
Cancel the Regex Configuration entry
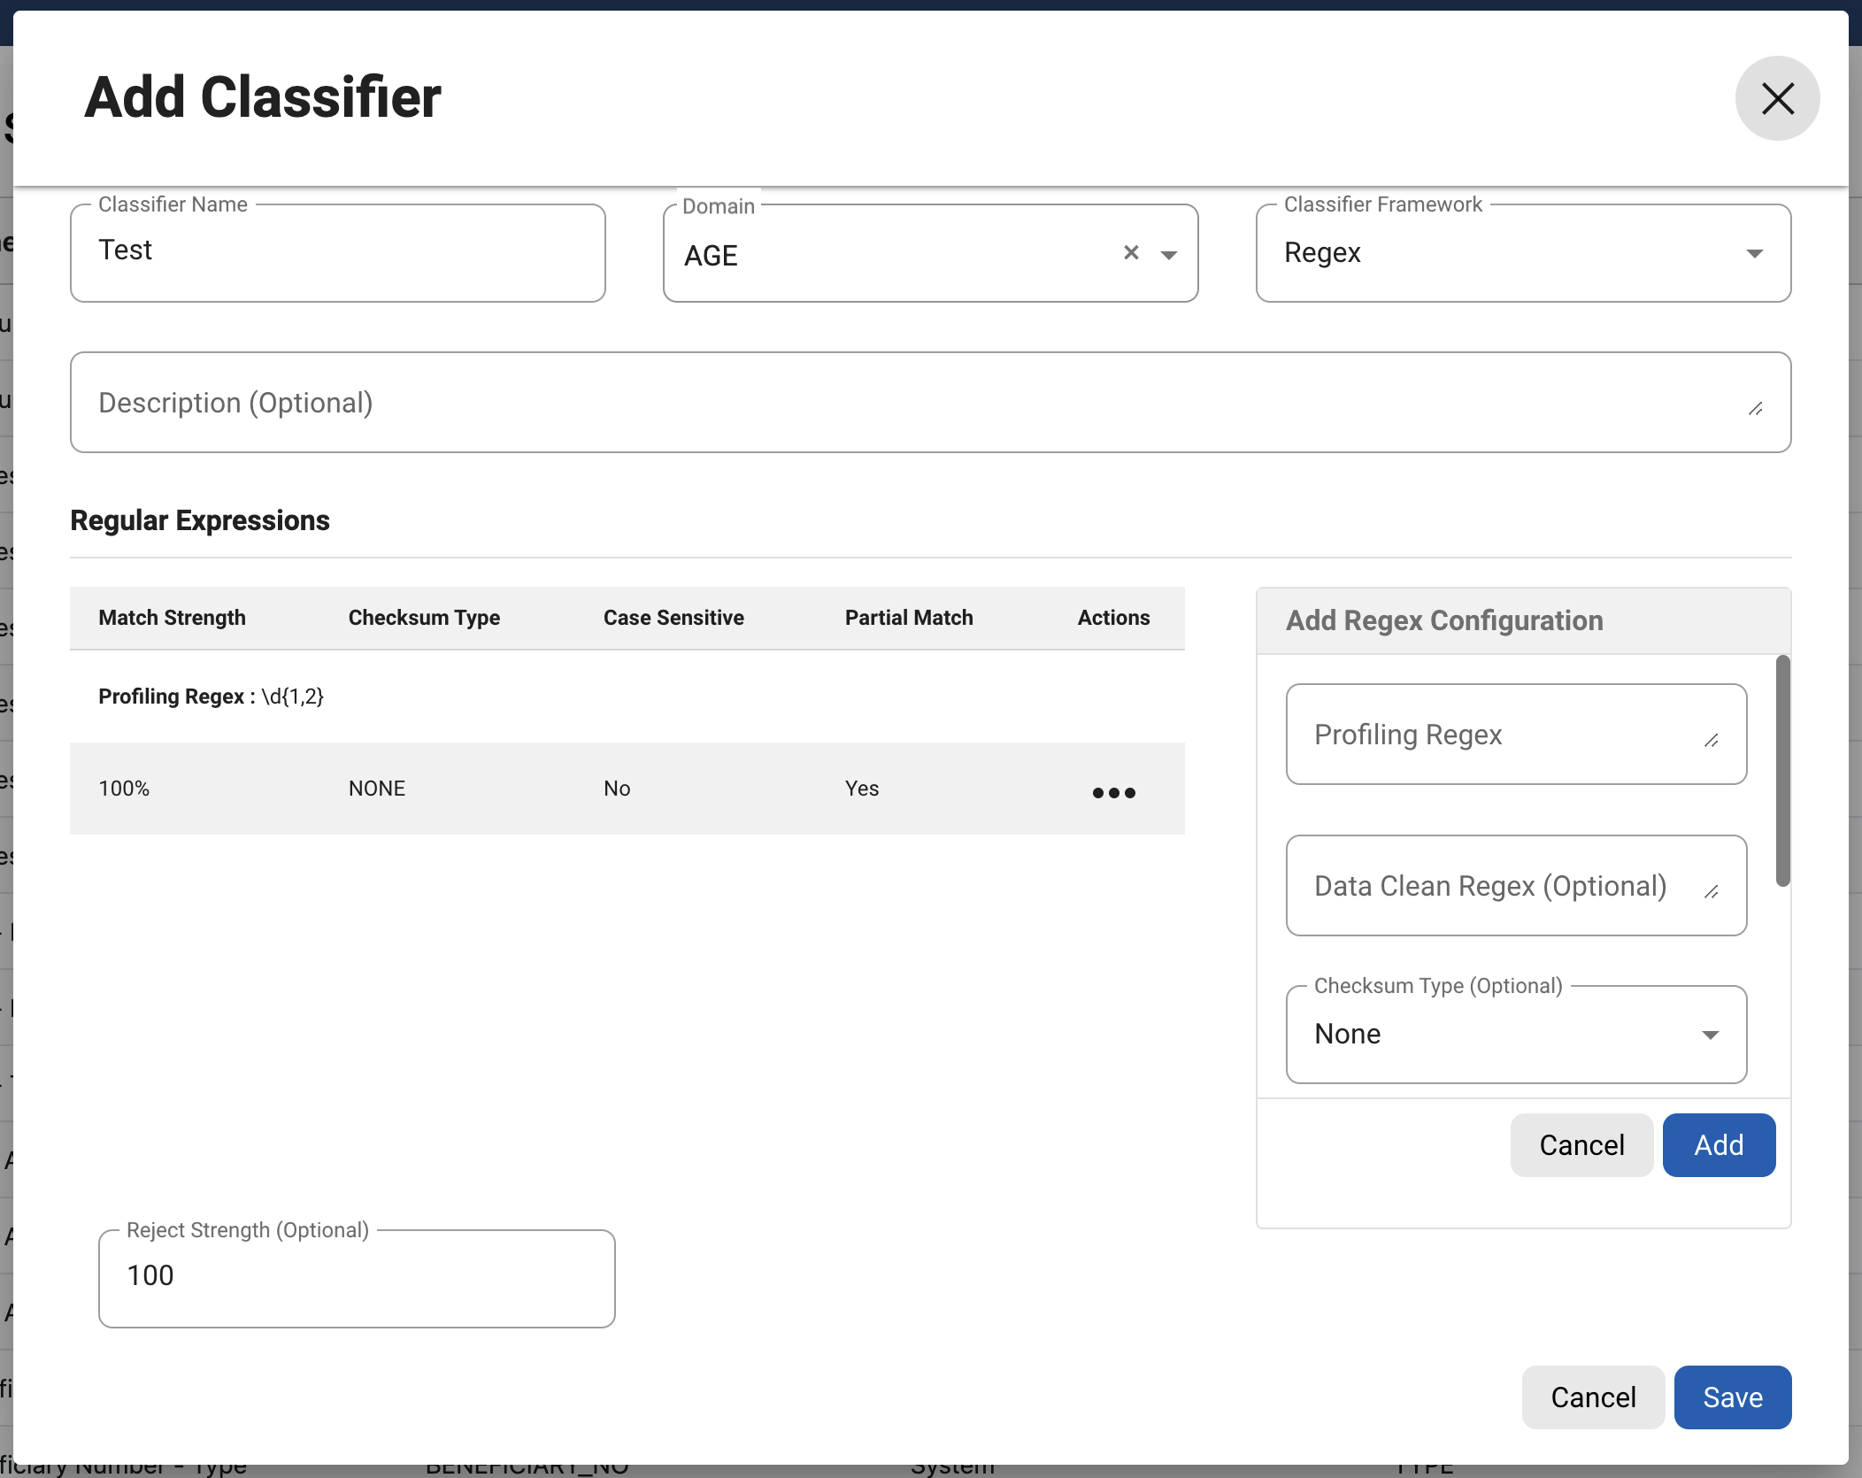point(1581,1144)
